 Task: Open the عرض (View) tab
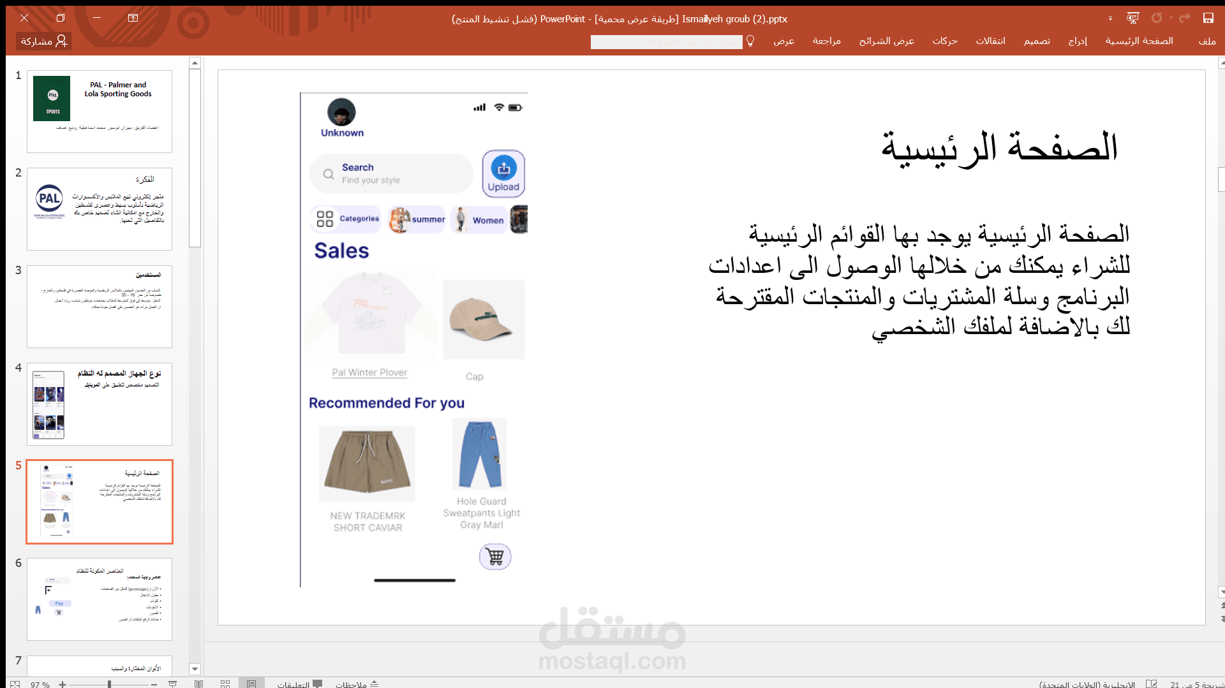pos(783,41)
